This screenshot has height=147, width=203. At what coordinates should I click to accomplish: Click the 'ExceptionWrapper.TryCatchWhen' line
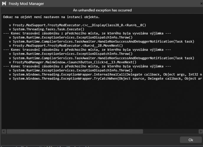click(x=105, y=79)
